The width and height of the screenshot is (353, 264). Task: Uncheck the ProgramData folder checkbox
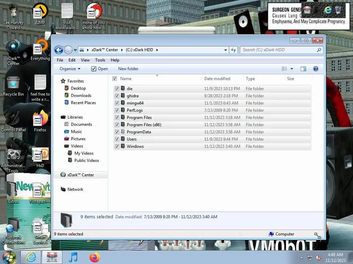pyautogui.click(x=117, y=132)
